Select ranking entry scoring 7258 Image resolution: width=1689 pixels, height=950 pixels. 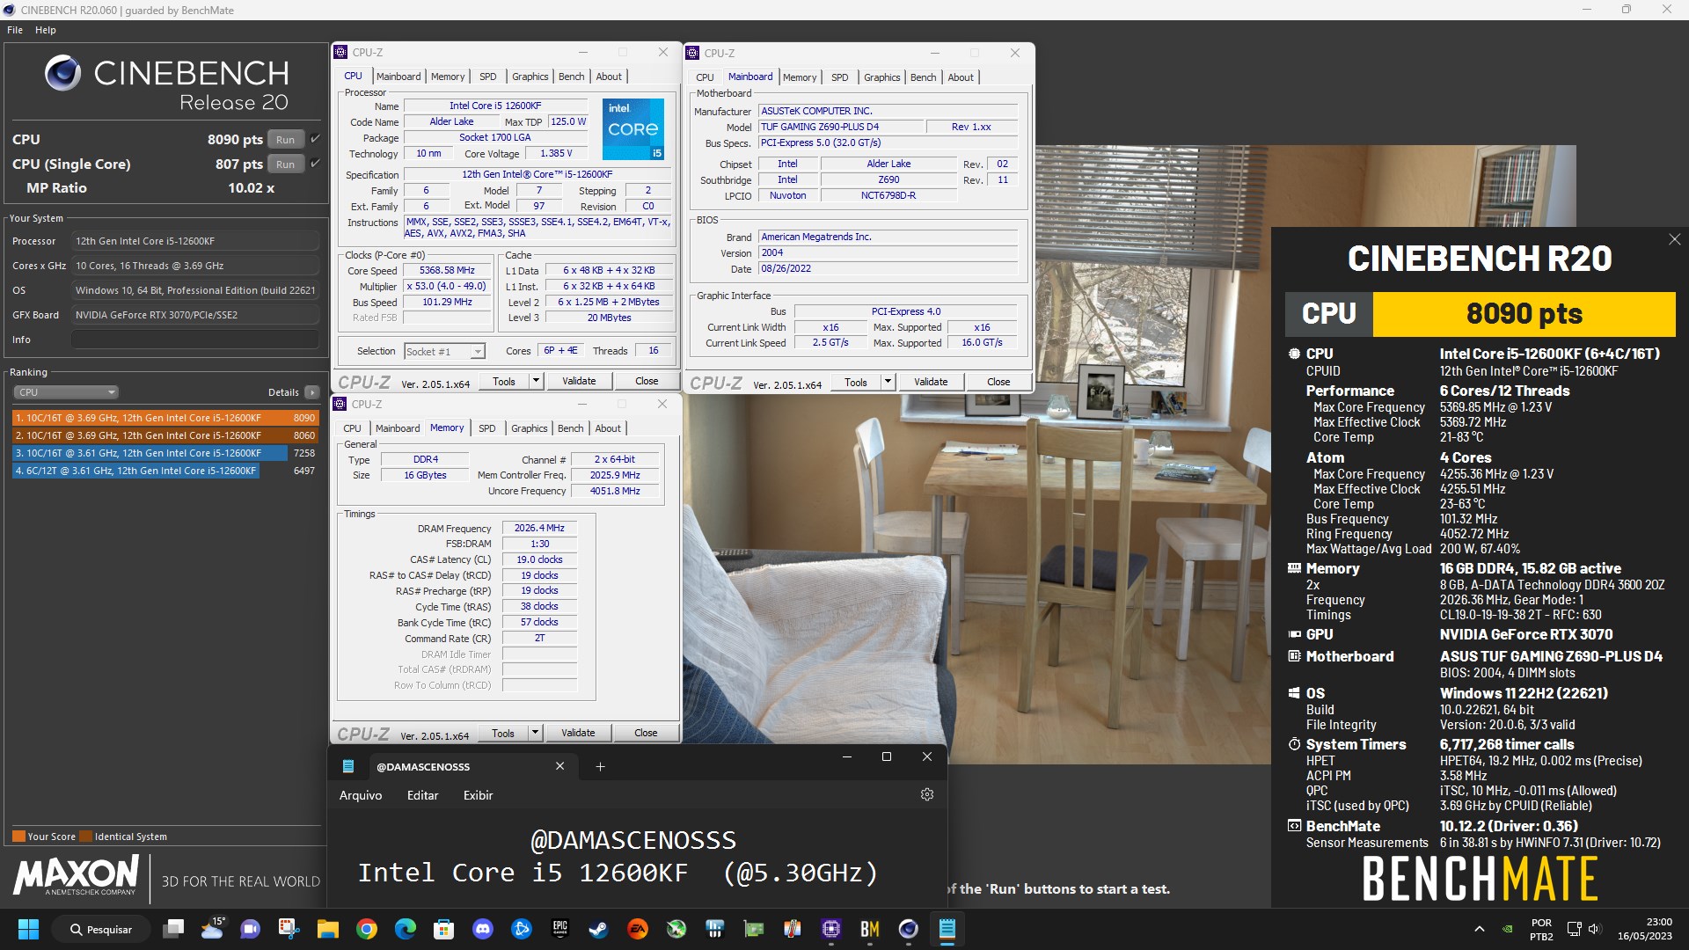165,453
